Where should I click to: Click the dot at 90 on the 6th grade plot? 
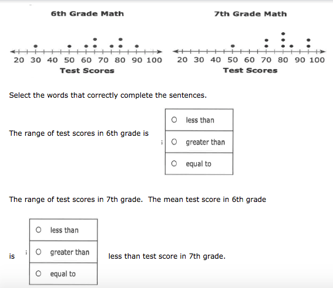point(137,46)
